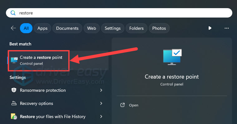237x124 pixels.
Task: Click the Ransomware protection shield icon
Action: coord(14,90)
